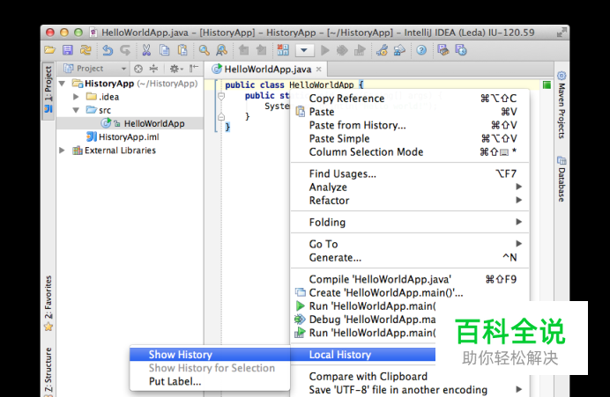Image resolution: width=610 pixels, height=397 pixels.
Task: Click the last toolbar icon with clock
Action: pyautogui.click(x=461, y=50)
